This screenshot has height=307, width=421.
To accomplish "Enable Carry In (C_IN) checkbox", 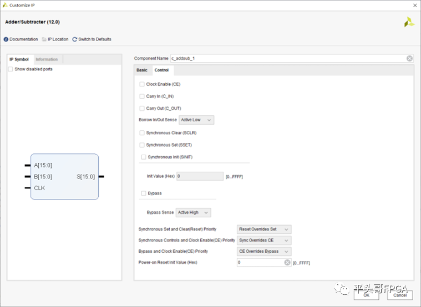I will tap(142, 96).
